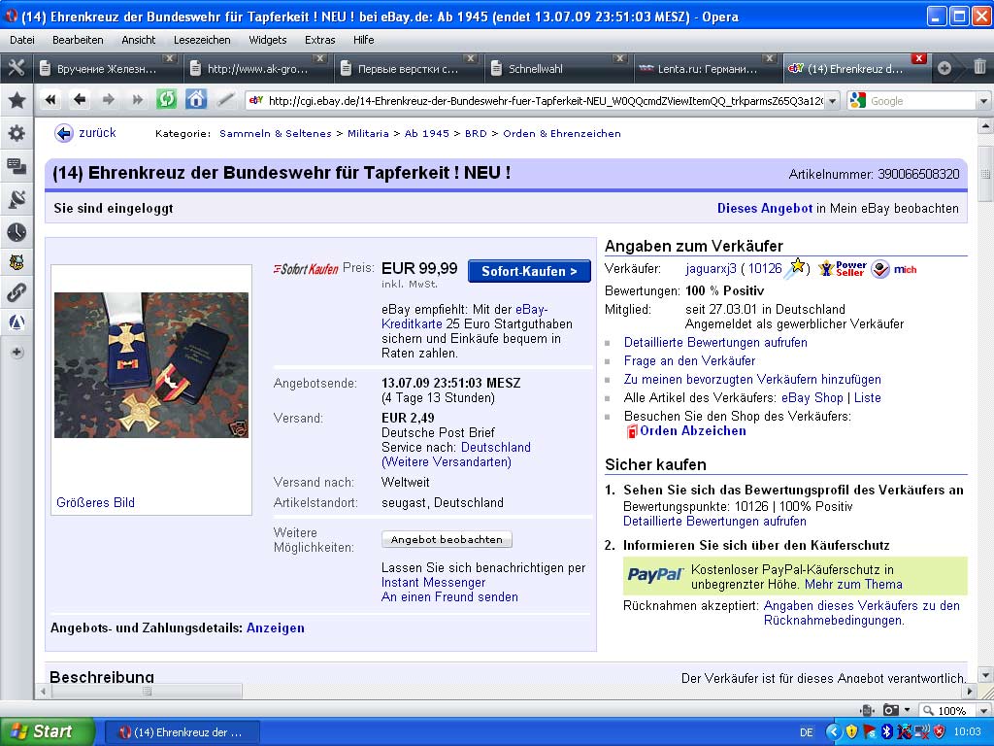Image resolution: width=994 pixels, height=746 pixels.
Task: Open the Lesezeichen menu
Action: [202, 40]
